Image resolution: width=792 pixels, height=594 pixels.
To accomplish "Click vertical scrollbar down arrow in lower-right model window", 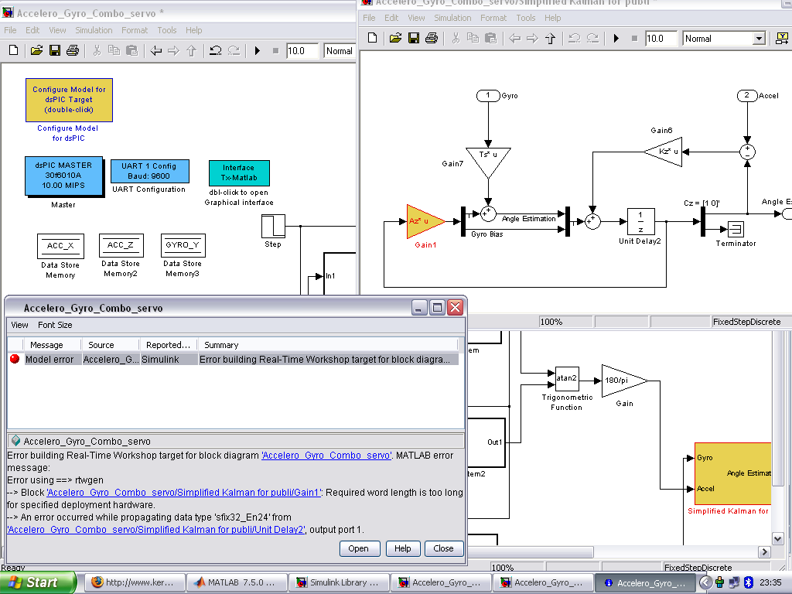I will 777,538.
